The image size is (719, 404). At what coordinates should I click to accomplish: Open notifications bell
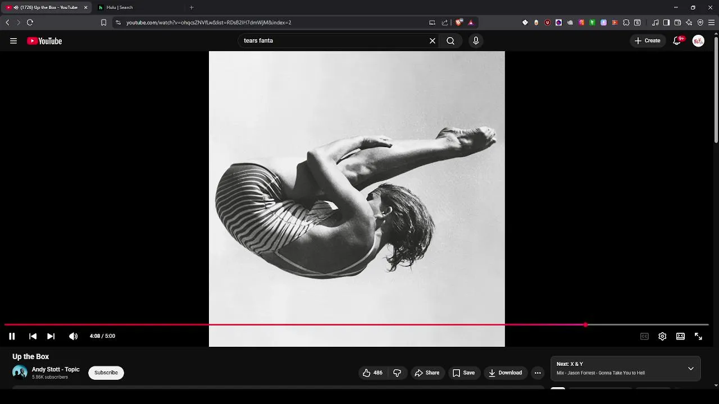(x=677, y=40)
